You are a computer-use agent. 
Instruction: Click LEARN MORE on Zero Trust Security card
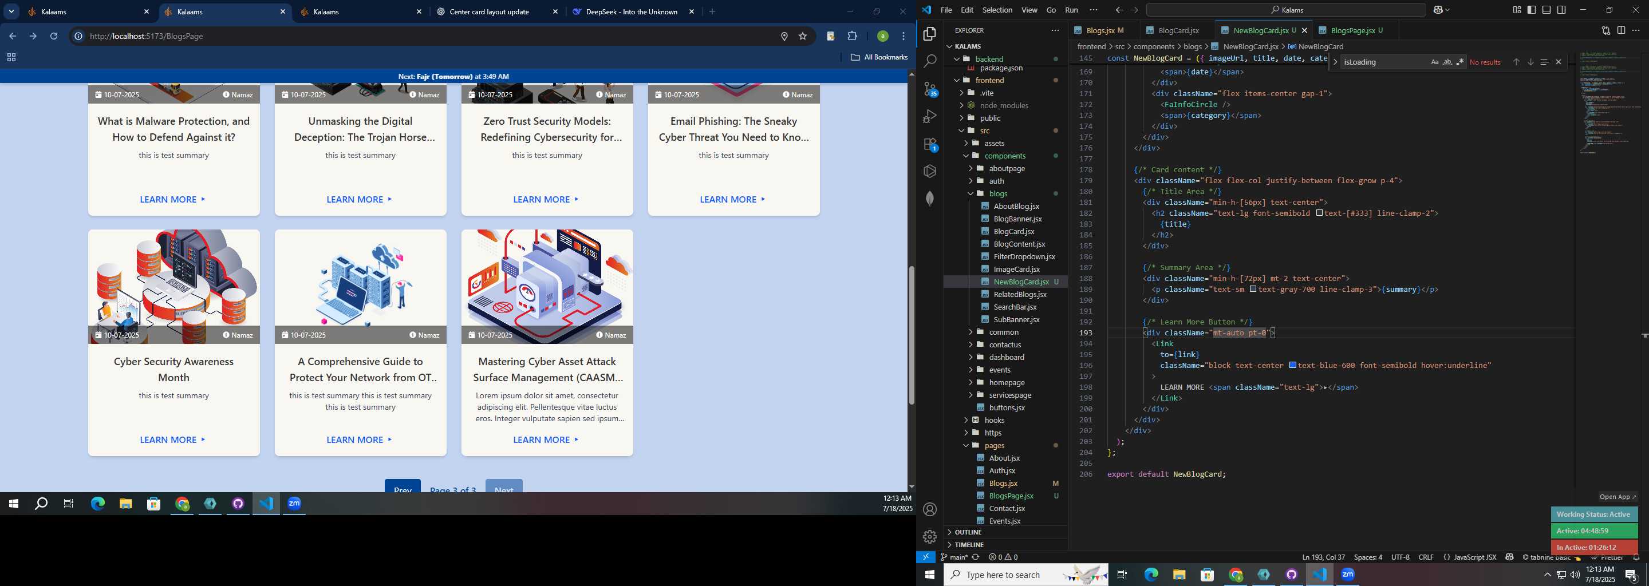(x=547, y=200)
